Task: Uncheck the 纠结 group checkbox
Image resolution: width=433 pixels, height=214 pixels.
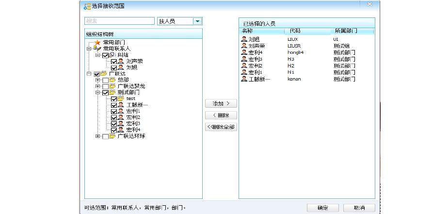Action: [x=105, y=55]
